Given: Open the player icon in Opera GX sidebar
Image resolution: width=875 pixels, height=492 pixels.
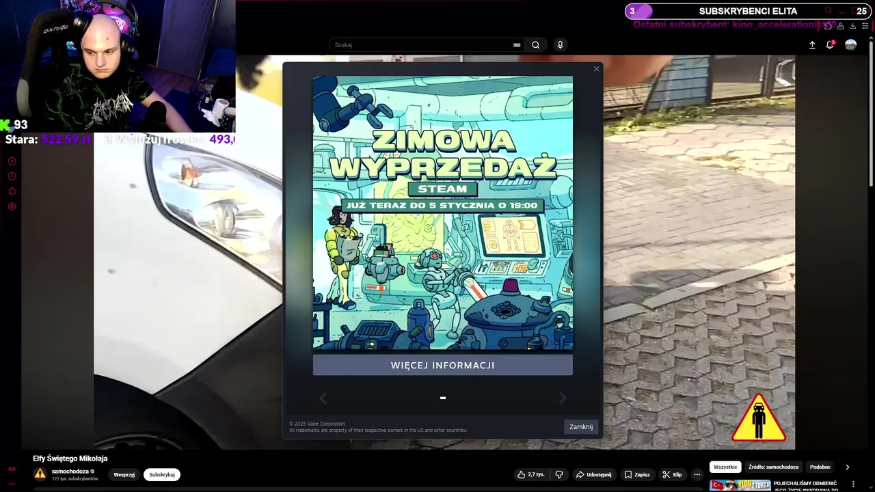Looking at the screenshot, I should click(12, 161).
